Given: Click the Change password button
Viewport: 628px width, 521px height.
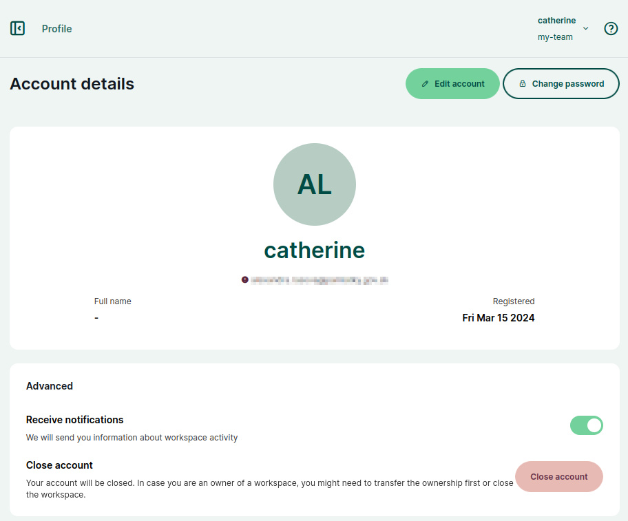Looking at the screenshot, I should pyautogui.click(x=561, y=84).
